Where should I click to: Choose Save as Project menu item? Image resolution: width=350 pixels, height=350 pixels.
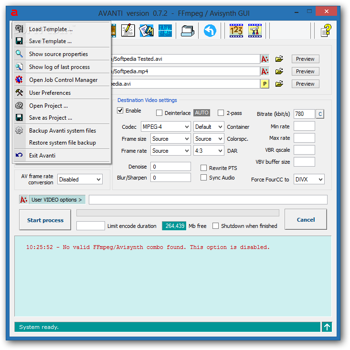coord(62,118)
